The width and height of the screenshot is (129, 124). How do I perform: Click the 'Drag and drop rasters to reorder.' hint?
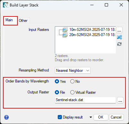79,60
